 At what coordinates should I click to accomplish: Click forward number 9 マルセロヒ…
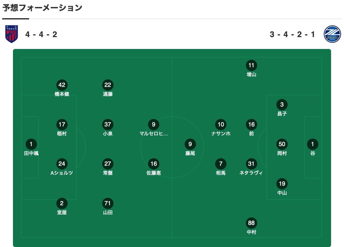pyautogui.click(x=154, y=125)
